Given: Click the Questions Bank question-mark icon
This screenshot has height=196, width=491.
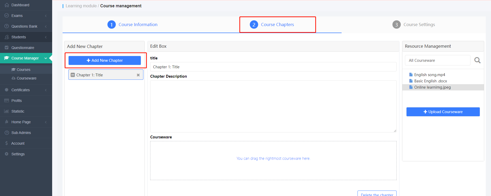Looking at the screenshot, I should (7, 26).
